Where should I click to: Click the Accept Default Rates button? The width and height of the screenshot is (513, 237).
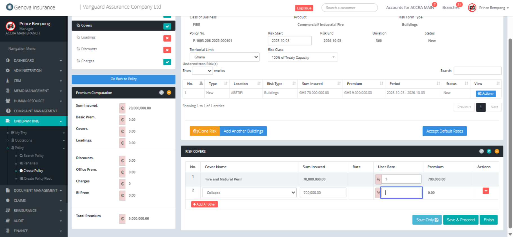(x=444, y=131)
